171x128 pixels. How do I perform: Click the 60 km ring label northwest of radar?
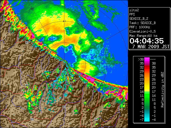(x=32, y=9)
